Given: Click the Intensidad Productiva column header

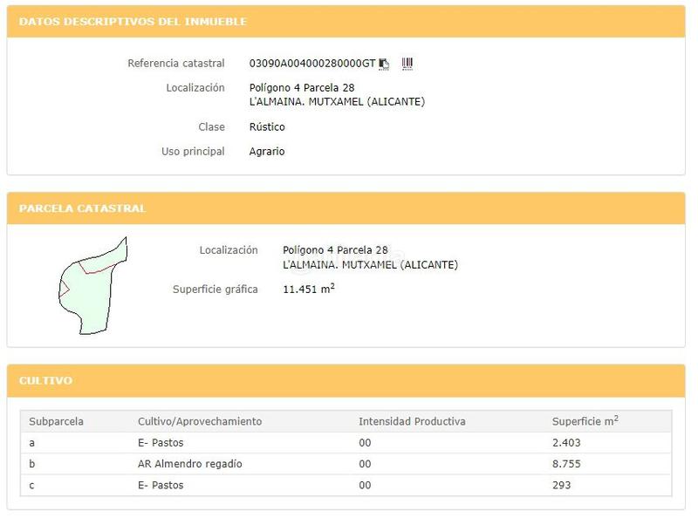Looking at the screenshot, I should [x=412, y=421].
